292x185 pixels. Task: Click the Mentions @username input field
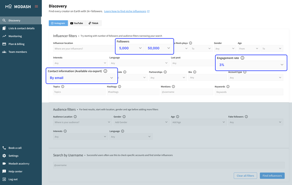click(187, 92)
